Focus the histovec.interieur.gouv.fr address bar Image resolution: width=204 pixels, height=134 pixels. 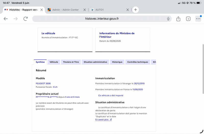pyautogui.click(x=102, y=19)
